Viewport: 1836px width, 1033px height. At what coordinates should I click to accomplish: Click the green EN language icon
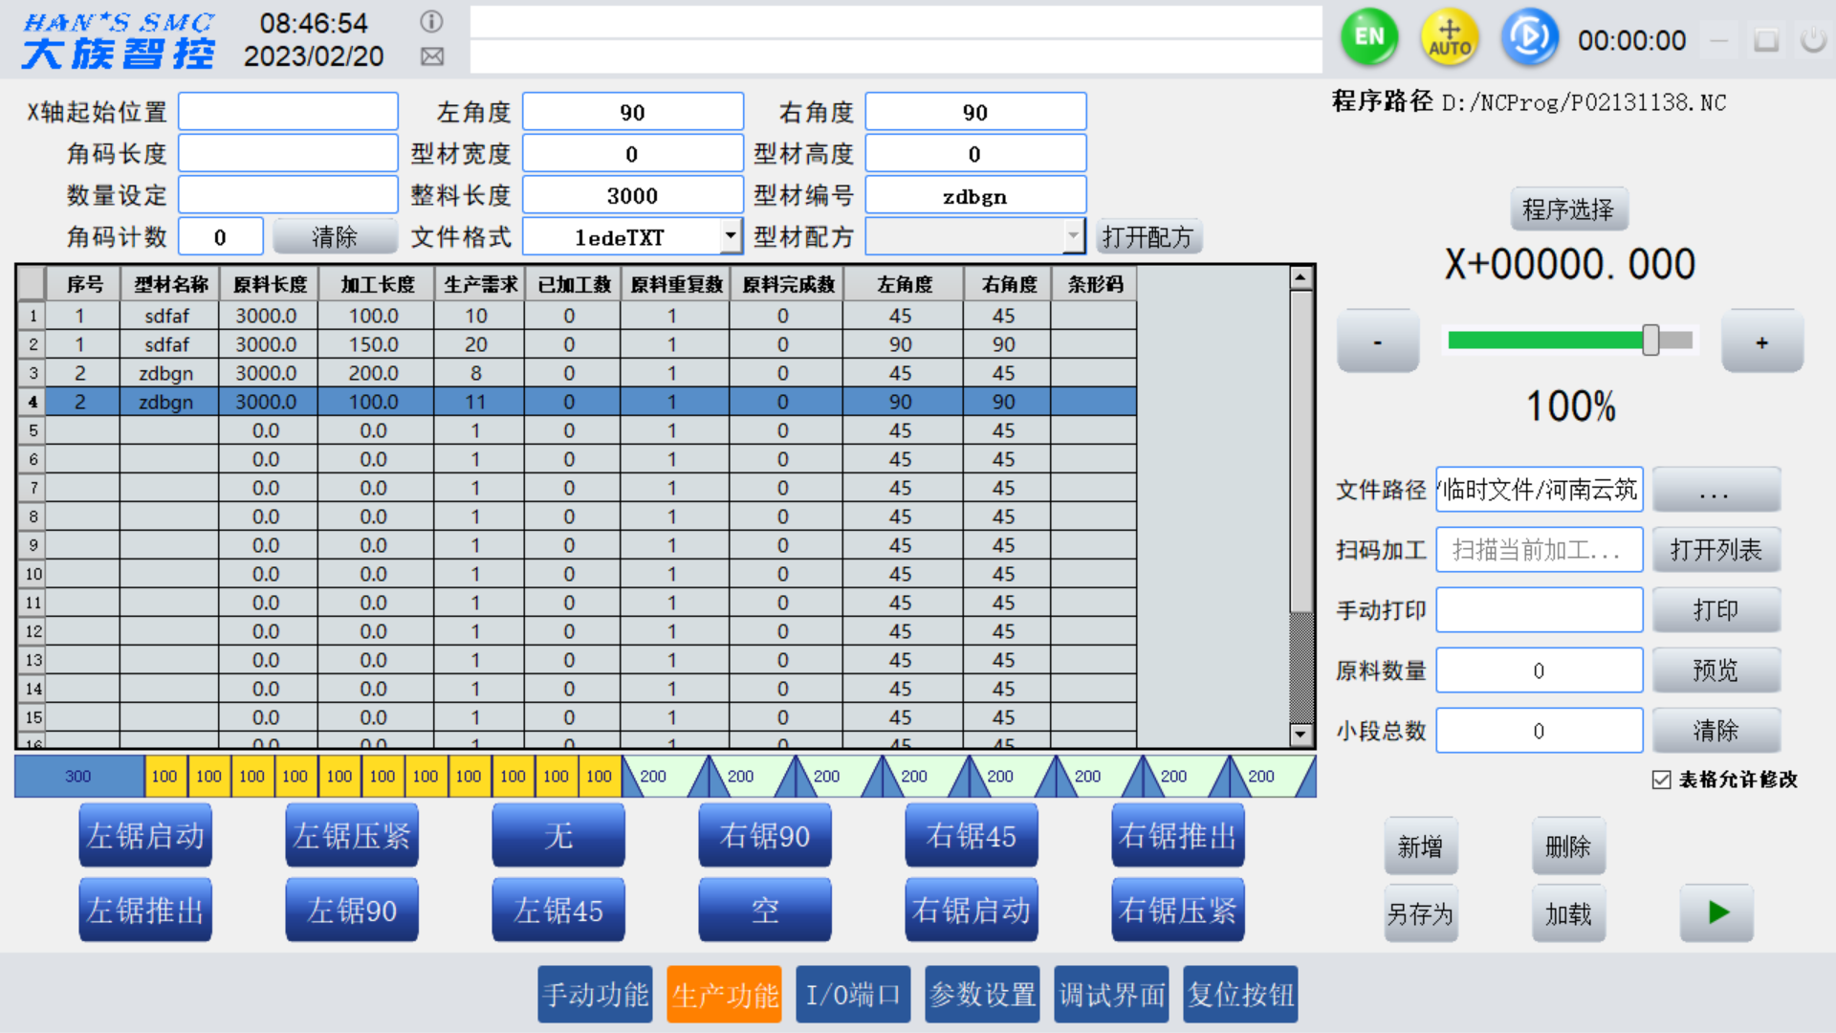pyautogui.click(x=1368, y=38)
